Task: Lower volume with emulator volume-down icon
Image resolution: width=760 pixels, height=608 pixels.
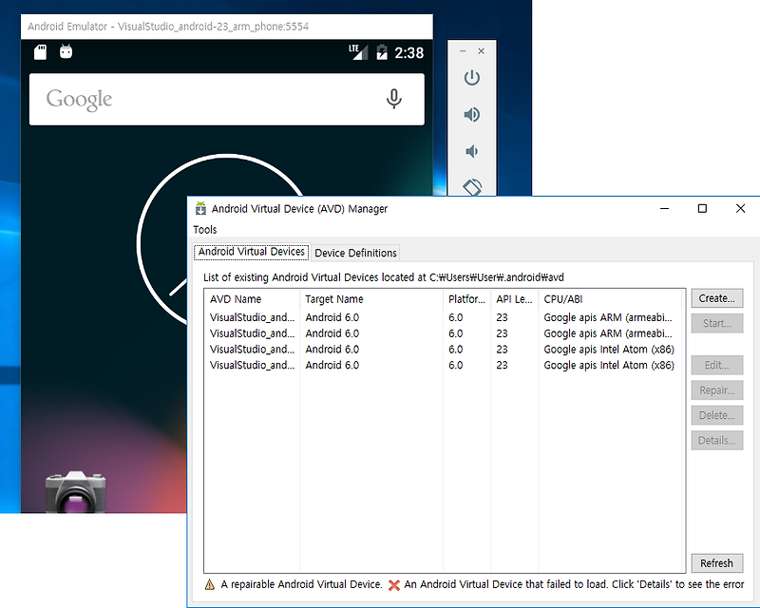Action: [471, 151]
